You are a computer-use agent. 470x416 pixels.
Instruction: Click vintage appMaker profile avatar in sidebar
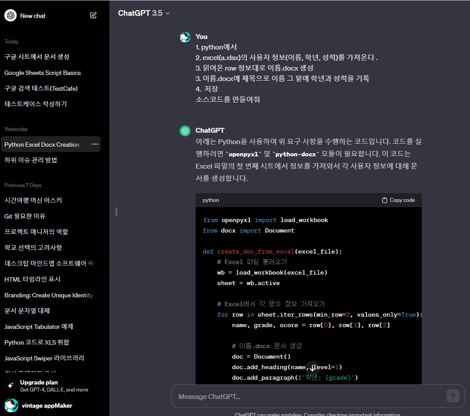11,405
